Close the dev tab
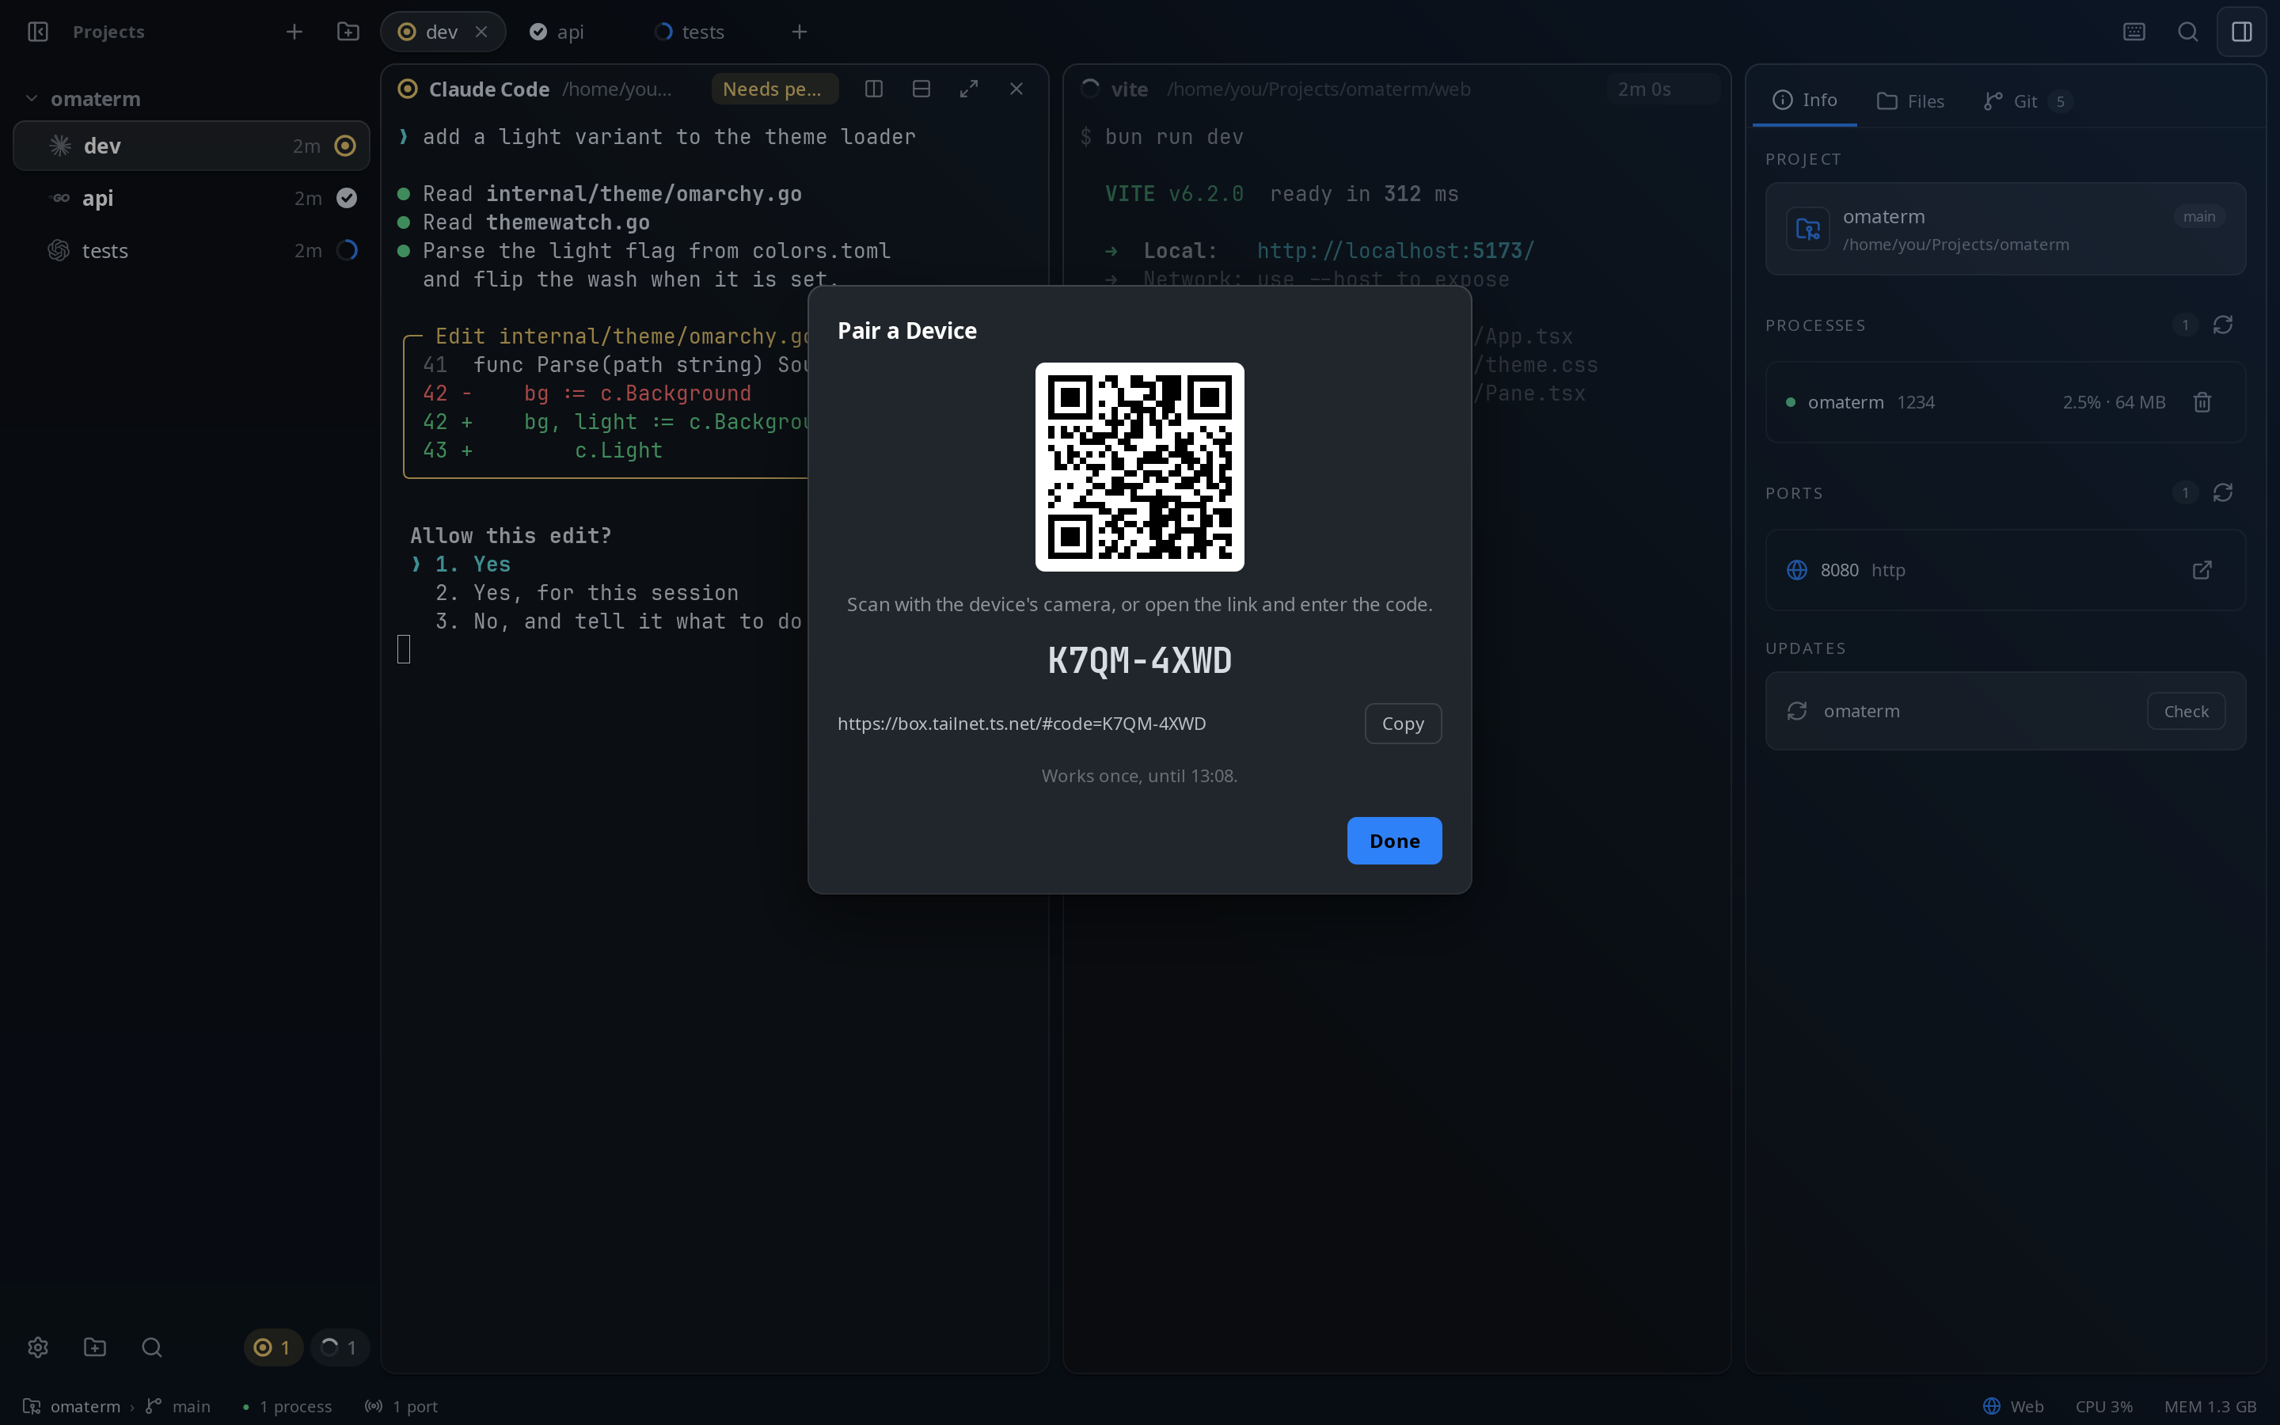Image resolution: width=2280 pixels, height=1425 pixels. 481,32
